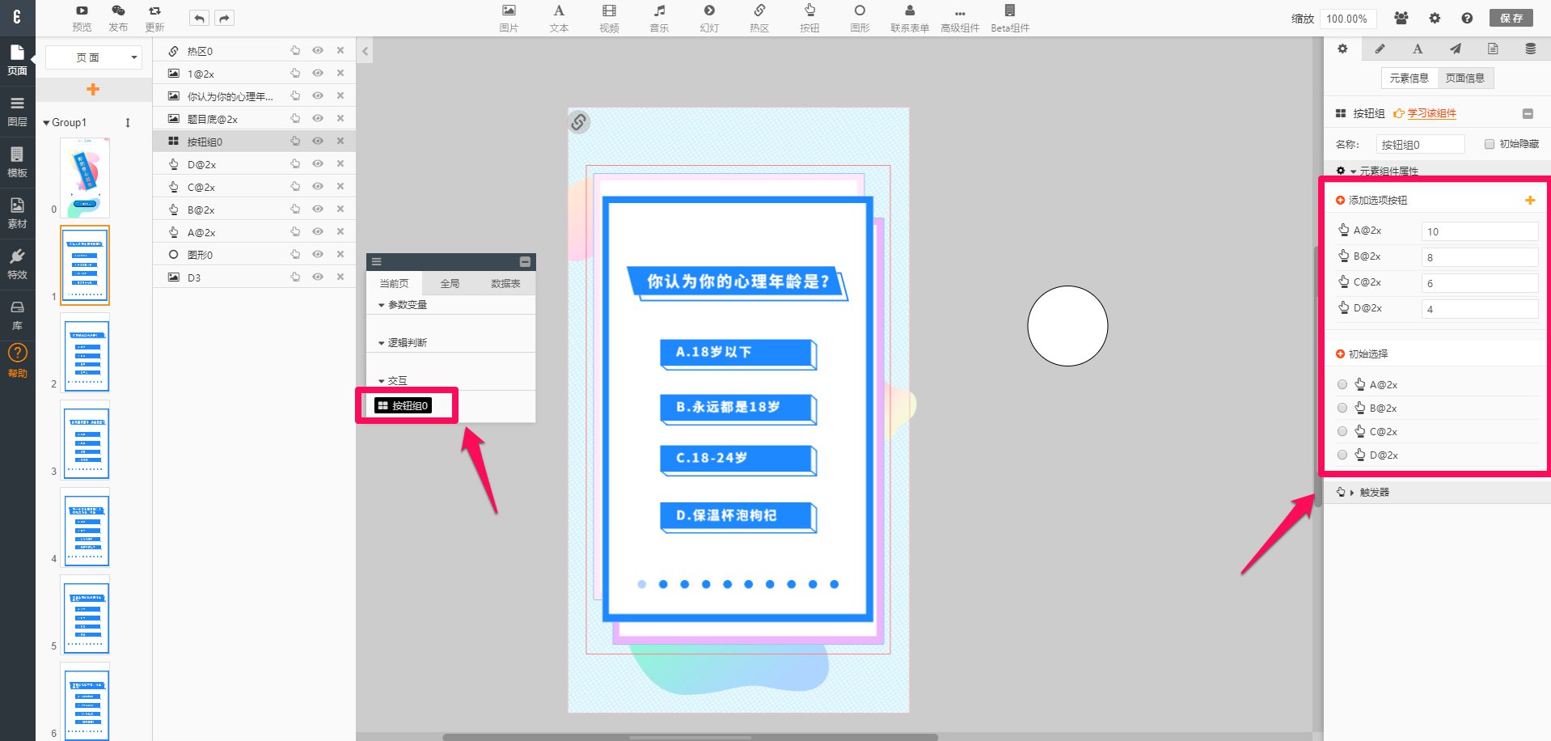Open the 页面 dropdown selector
1551x741 pixels.
pyautogui.click(x=94, y=57)
